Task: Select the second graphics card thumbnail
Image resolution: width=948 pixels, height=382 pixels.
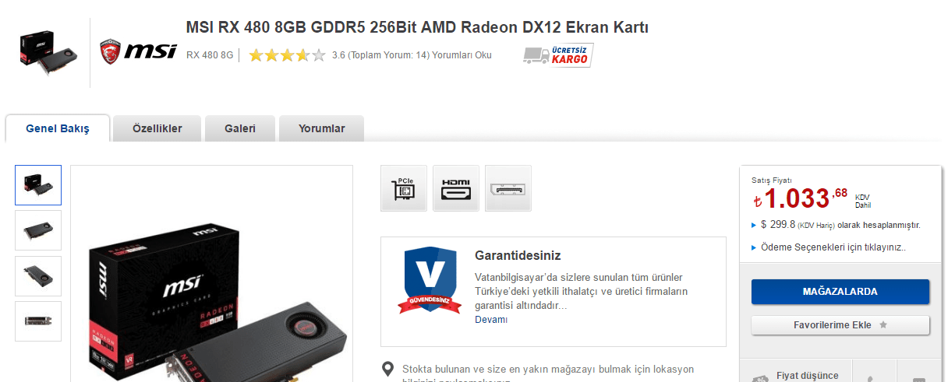Action: (x=38, y=230)
